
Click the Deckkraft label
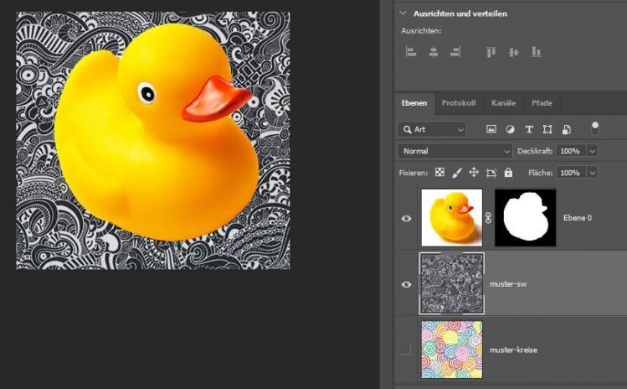(x=535, y=152)
